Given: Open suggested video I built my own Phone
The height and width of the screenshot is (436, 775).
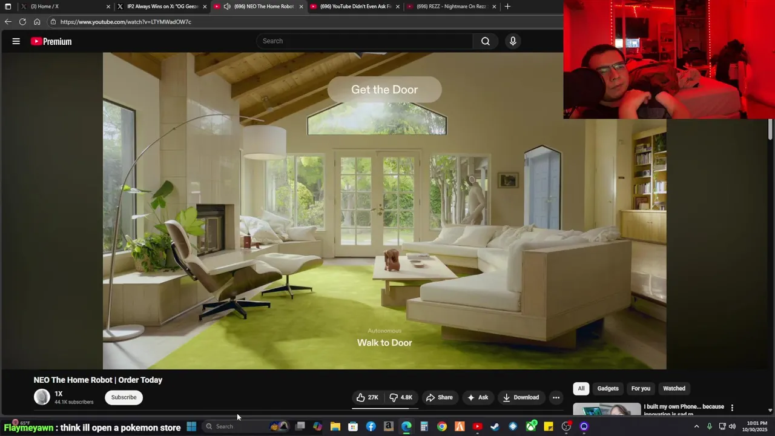Looking at the screenshot, I should coord(684,410).
